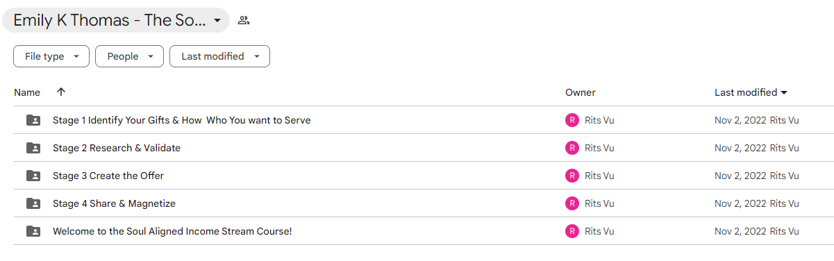Click the Owner column header
This screenshot has height=261, width=834.
581,92
